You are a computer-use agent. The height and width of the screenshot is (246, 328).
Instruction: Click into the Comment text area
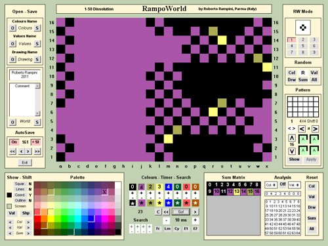(x=22, y=100)
